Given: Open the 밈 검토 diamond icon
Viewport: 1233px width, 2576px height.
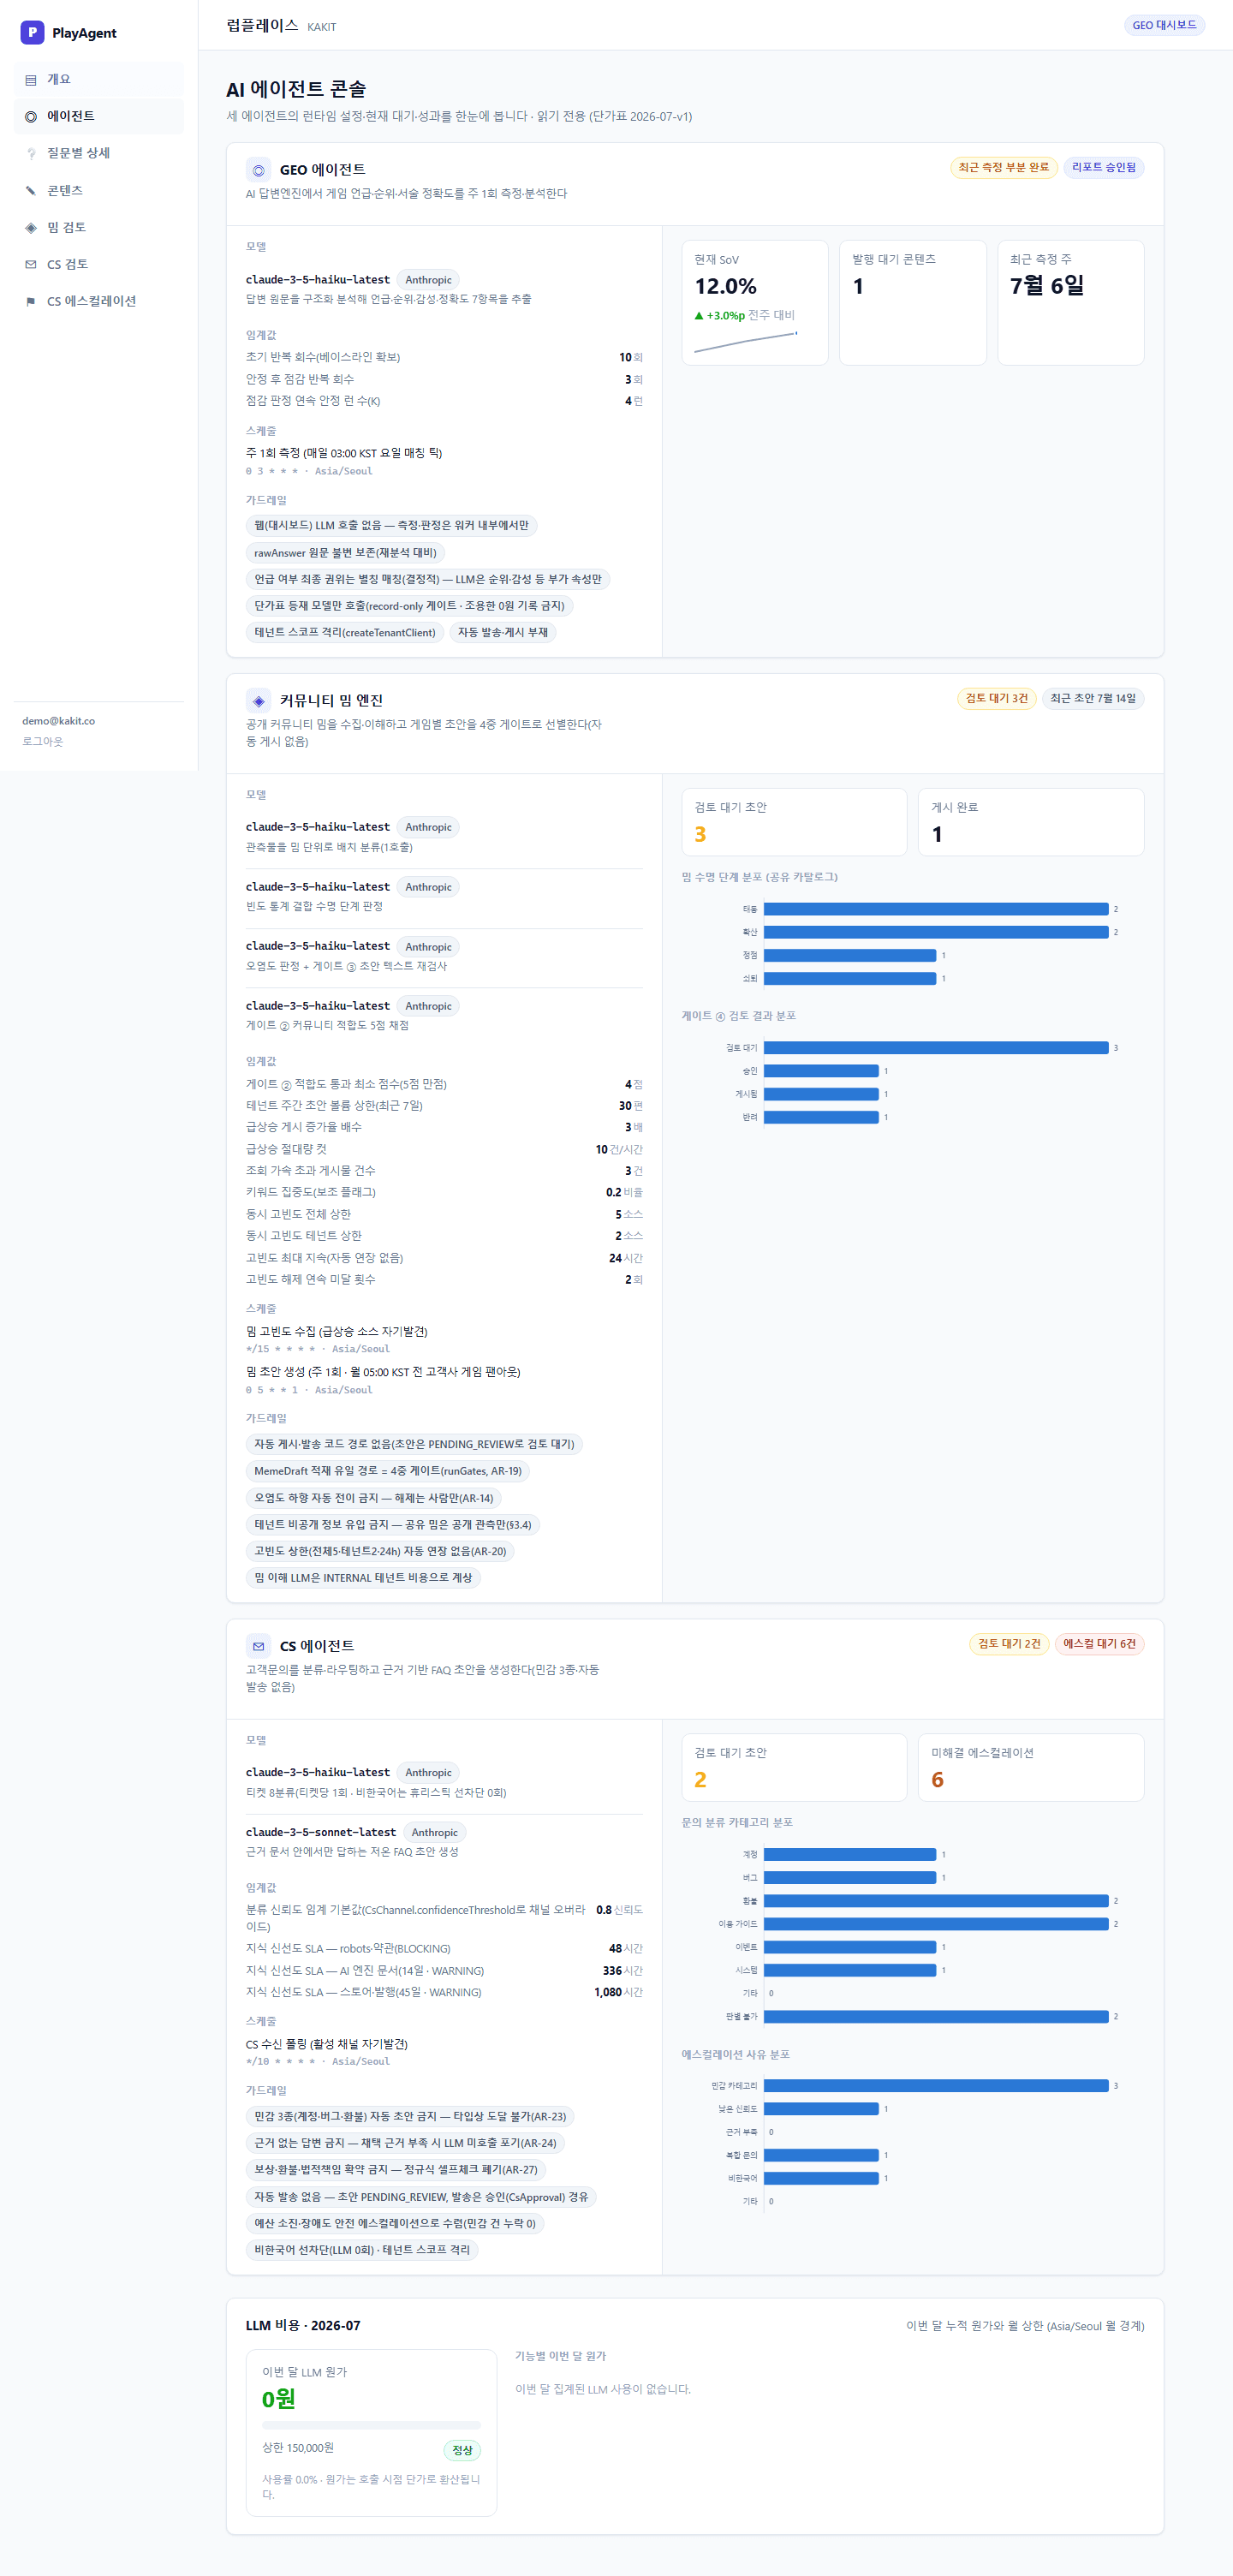Looking at the screenshot, I should point(31,228).
